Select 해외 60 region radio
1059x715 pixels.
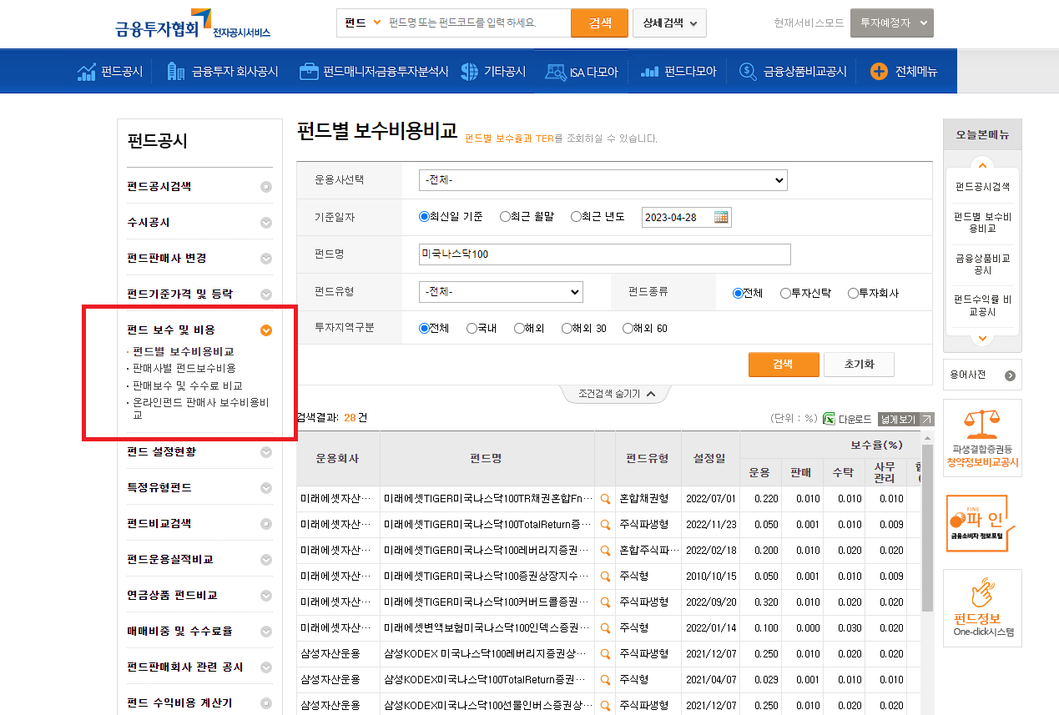[x=628, y=329]
